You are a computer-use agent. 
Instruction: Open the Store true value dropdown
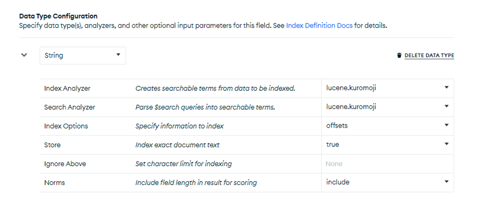(388, 145)
